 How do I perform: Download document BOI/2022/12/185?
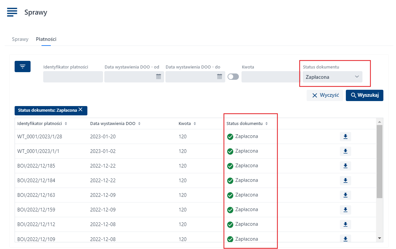pyautogui.click(x=345, y=166)
